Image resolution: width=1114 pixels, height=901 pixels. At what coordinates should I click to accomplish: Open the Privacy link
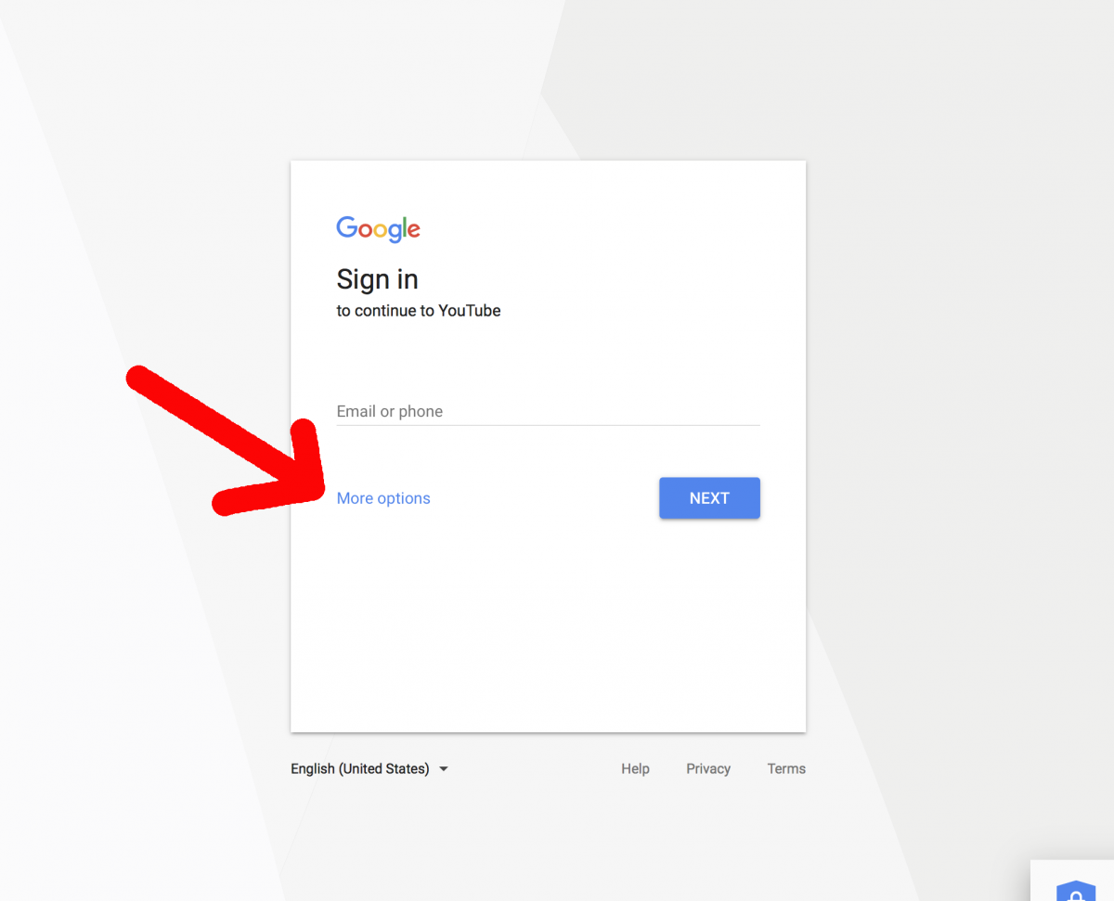(708, 769)
